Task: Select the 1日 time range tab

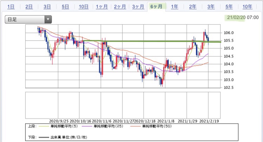Action: 11,7
